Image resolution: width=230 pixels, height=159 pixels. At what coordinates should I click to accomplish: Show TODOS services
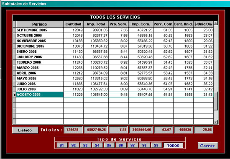point(173,146)
